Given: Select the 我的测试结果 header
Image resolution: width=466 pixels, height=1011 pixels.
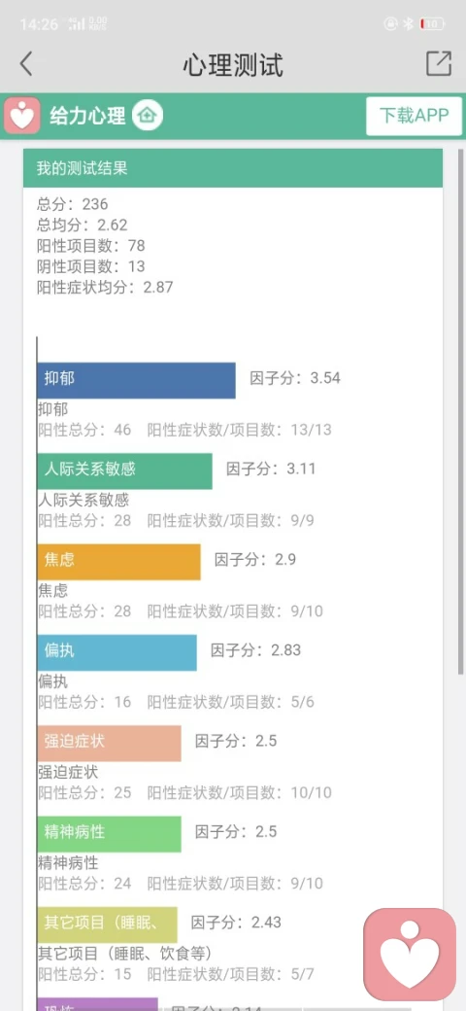Looking at the screenshot, I should tap(233, 168).
